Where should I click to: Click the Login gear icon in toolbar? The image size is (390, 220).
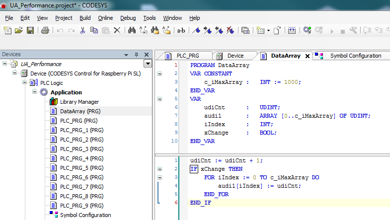coord(307,30)
